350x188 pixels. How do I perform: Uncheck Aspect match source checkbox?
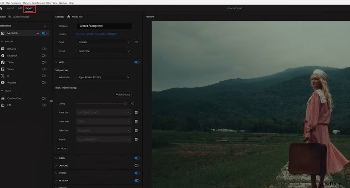(x=136, y=139)
